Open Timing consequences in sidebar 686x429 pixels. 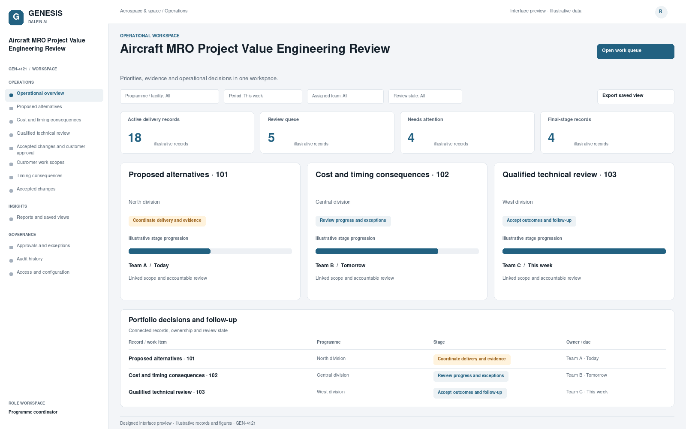pos(39,176)
